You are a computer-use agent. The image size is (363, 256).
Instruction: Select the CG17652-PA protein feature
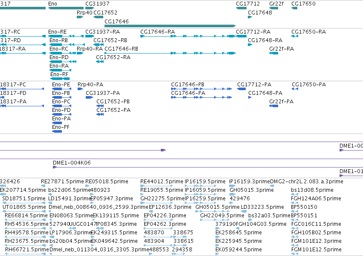tap(100, 114)
